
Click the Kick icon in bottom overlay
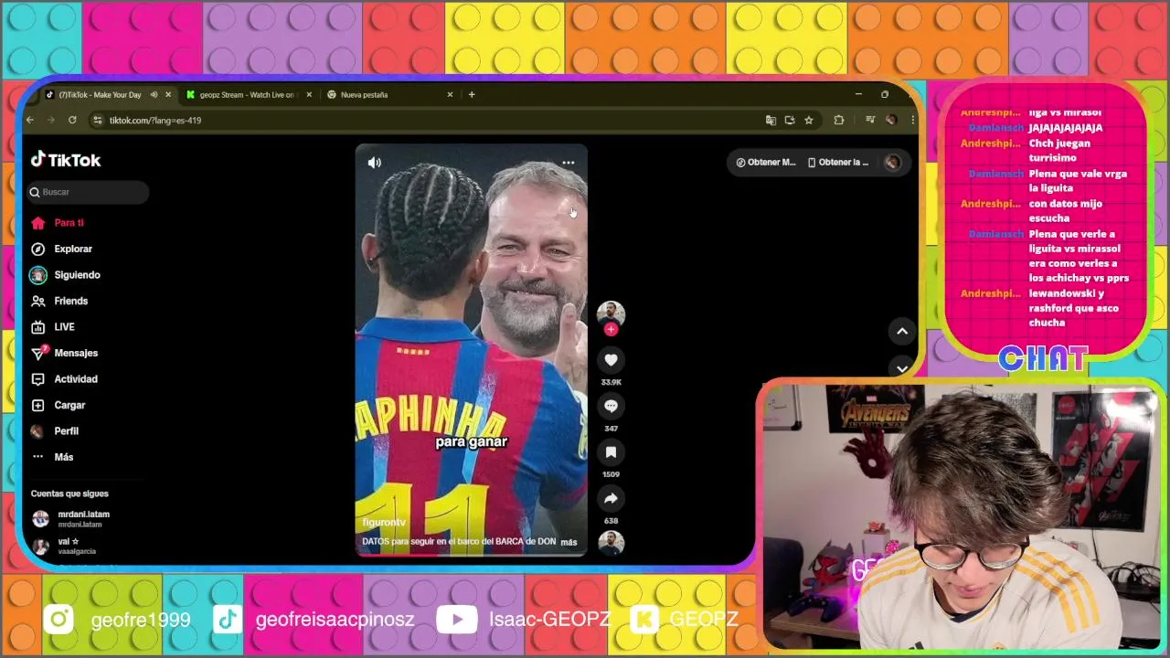click(644, 620)
